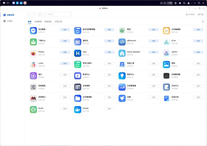Open the notifications bell in top bar
Image resolution: width=207 pixels, height=146 pixels.
point(180,3)
